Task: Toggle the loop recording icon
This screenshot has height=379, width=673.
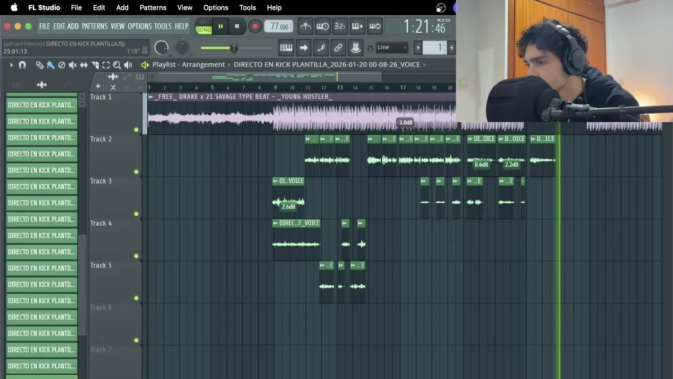Action: [x=375, y=26]
